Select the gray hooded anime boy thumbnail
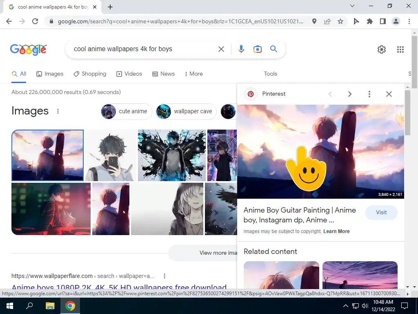Screen dimensions: 418x314 tap(167, 209)
